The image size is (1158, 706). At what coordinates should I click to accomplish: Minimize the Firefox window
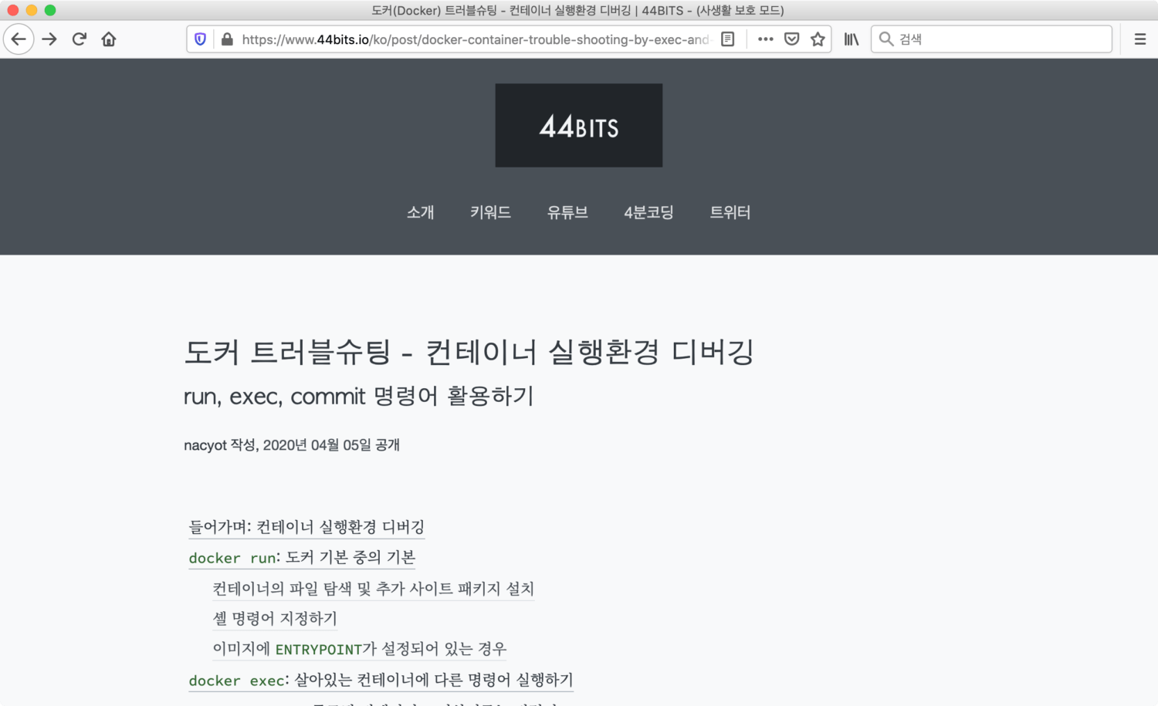(32, 10)
